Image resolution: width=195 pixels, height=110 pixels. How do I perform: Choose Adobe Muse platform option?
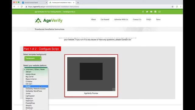[36, 74]
